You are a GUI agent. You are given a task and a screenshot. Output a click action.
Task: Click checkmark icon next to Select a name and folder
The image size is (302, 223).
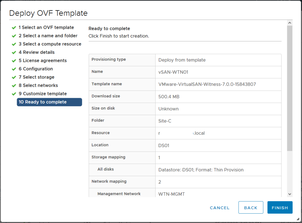pyautogui.click(x=14, y=36)
